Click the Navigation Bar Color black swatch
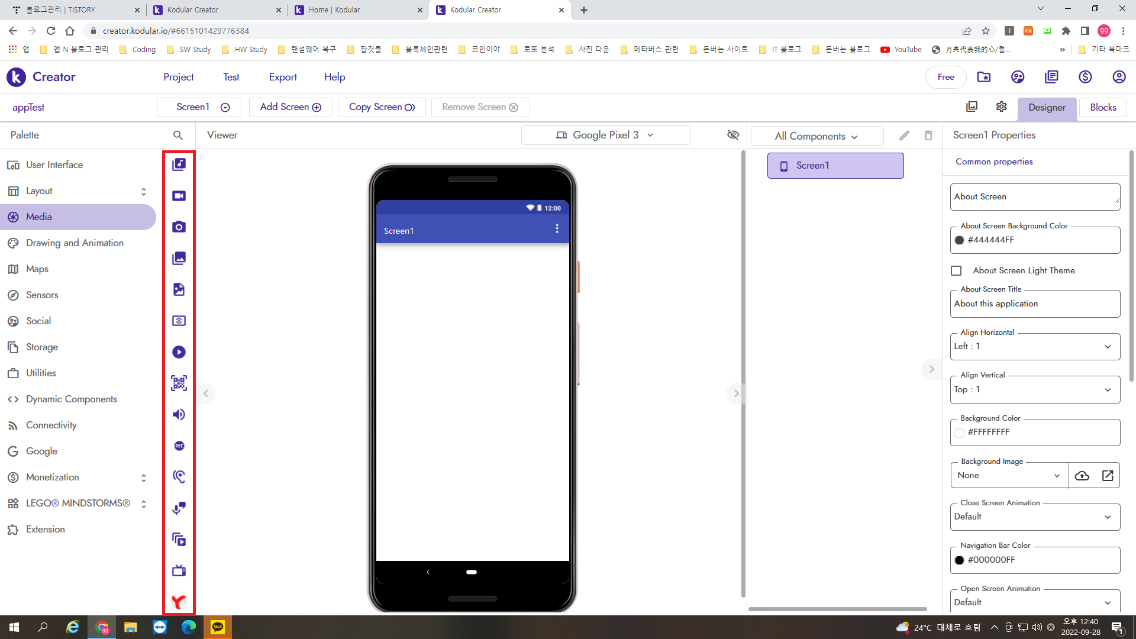 click(x=959, y=560)
